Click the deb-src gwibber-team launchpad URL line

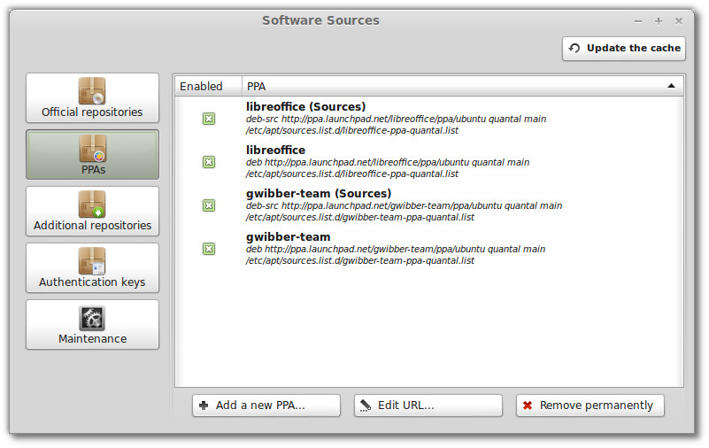(405, 205)
